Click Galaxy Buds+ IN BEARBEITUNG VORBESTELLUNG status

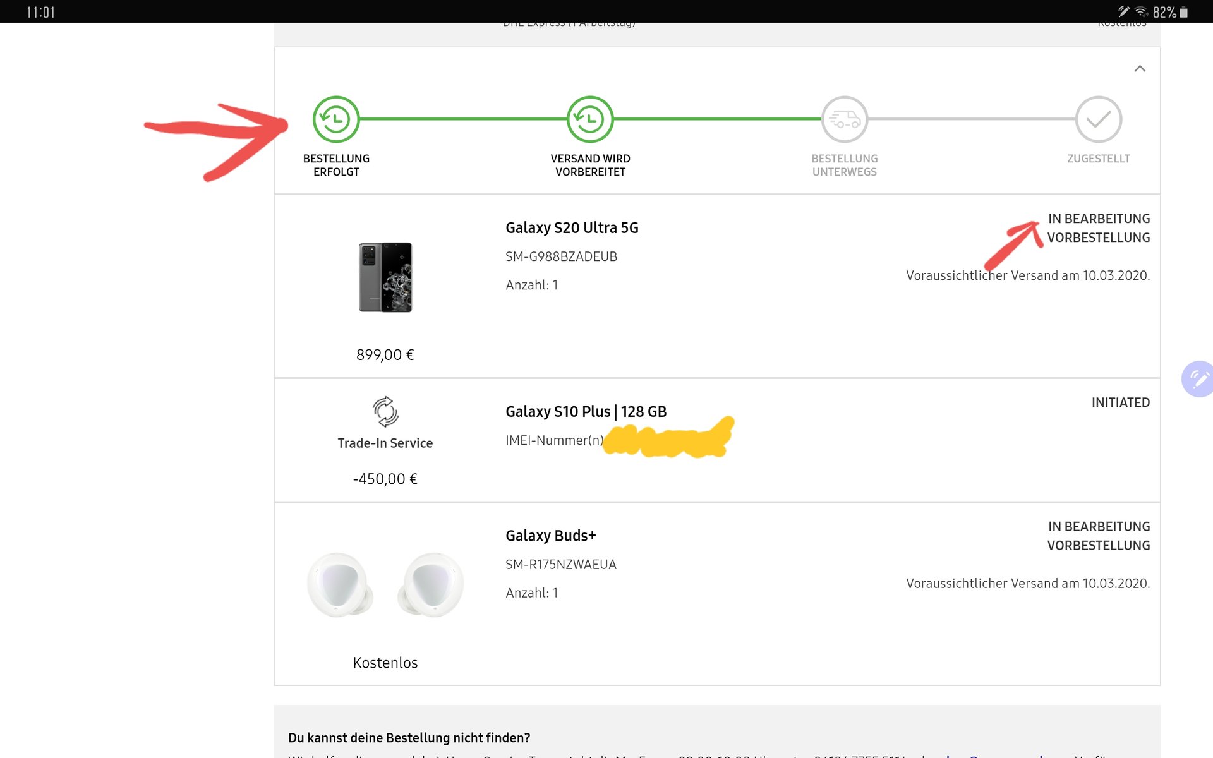(x=1099, y=536)
